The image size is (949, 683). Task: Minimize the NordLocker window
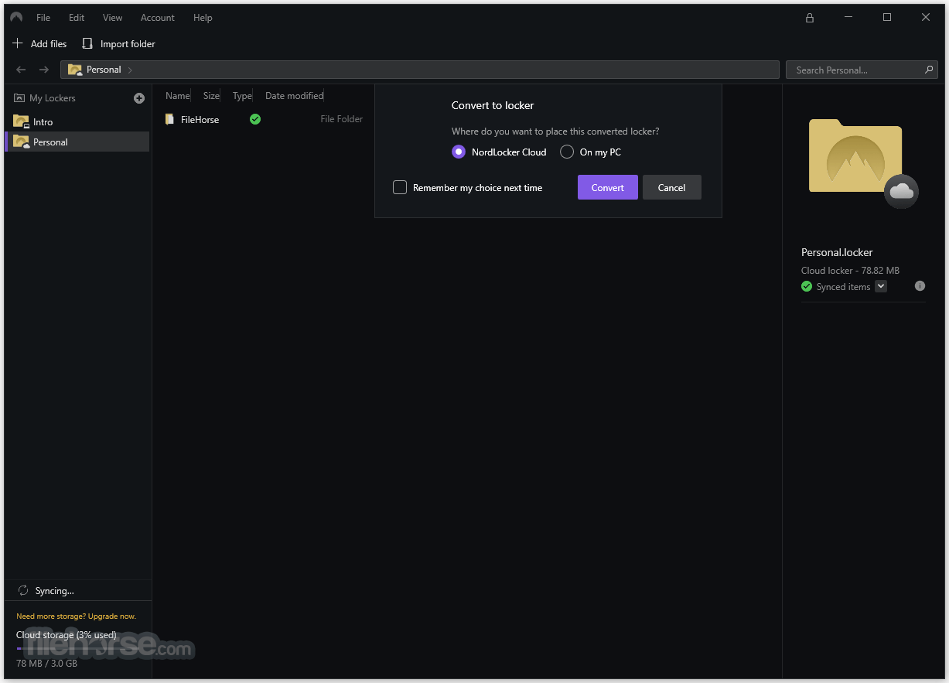click(x=848, y=18)
